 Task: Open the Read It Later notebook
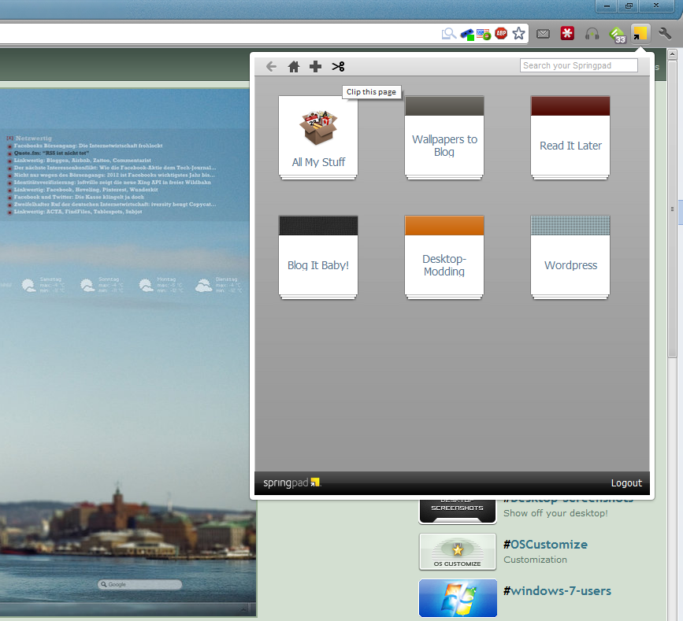(x=570, y=137)
